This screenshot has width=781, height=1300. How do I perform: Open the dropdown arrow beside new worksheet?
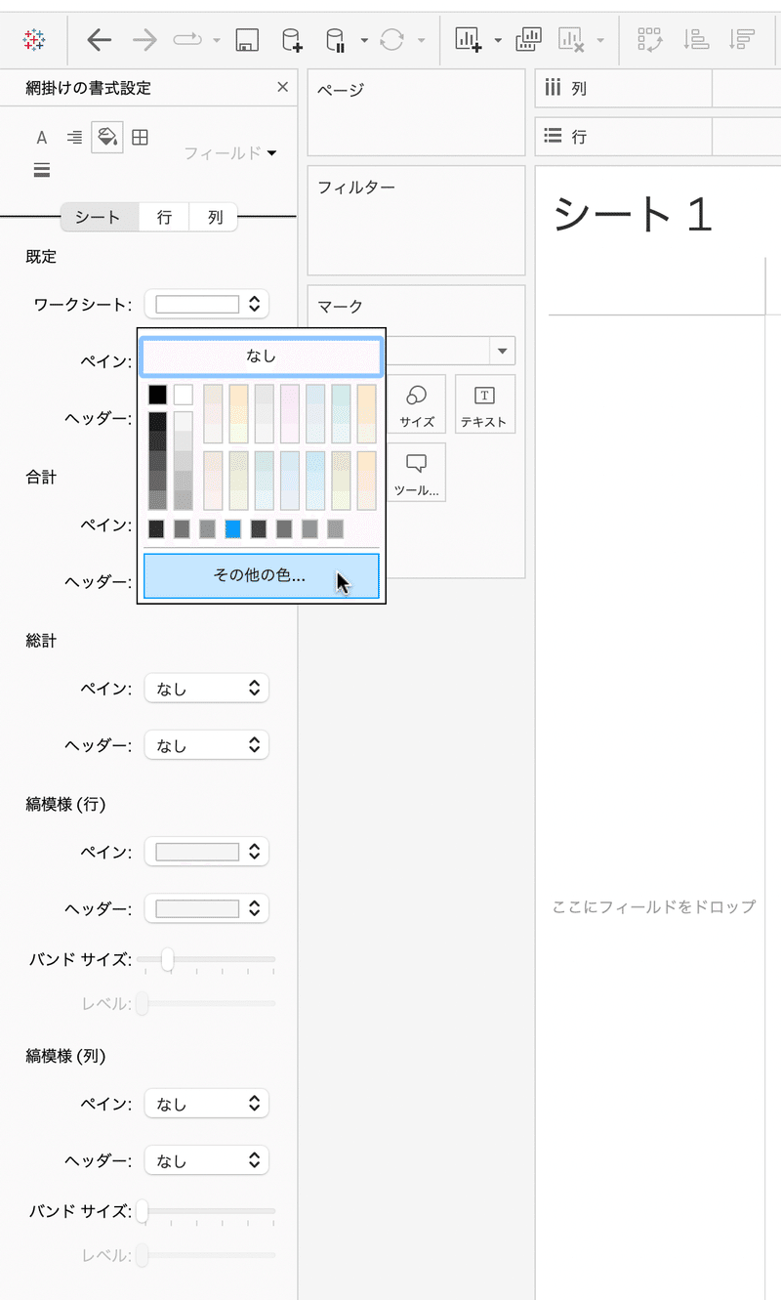pos(498,41)
